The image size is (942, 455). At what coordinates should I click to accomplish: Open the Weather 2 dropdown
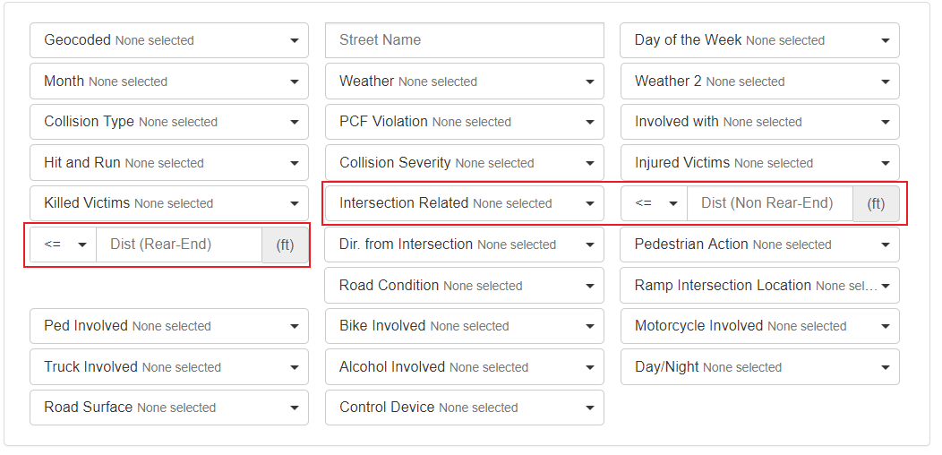click(759, 82)
